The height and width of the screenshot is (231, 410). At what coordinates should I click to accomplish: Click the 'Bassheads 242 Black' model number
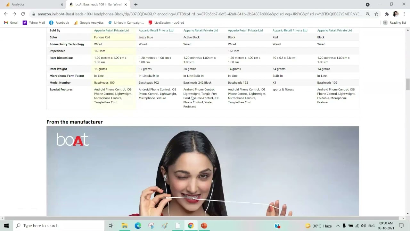pos(197,83)
